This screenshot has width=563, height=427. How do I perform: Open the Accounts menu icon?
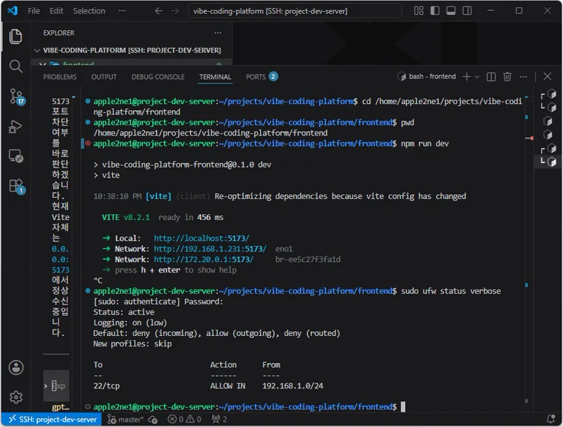tap(16, 367)
